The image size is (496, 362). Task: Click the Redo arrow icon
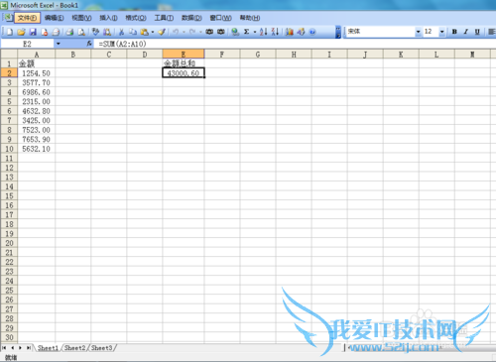point(192,32)
